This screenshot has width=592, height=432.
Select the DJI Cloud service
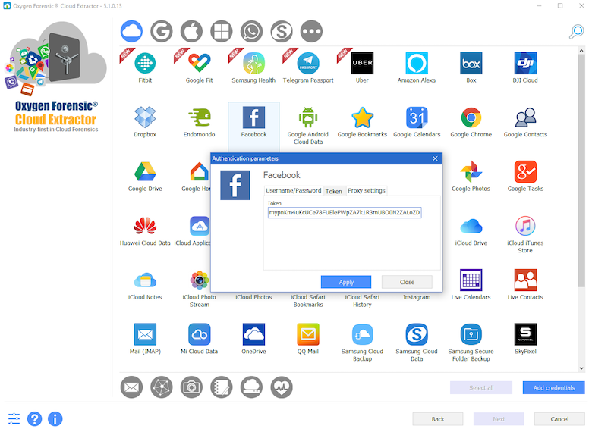525,64
